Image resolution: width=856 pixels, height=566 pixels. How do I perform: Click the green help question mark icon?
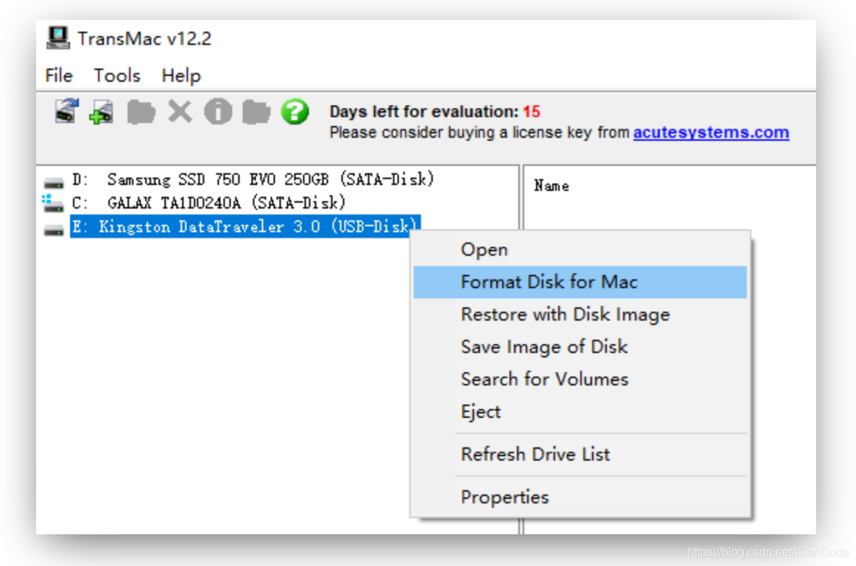(x=295, y=112)
